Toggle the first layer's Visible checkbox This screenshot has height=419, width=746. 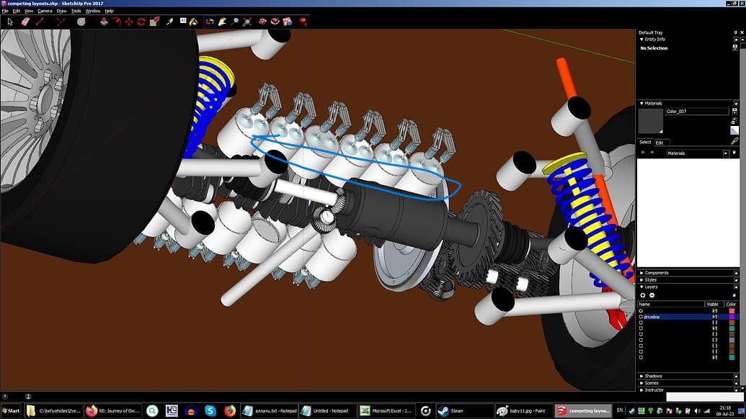coord(715,310)
